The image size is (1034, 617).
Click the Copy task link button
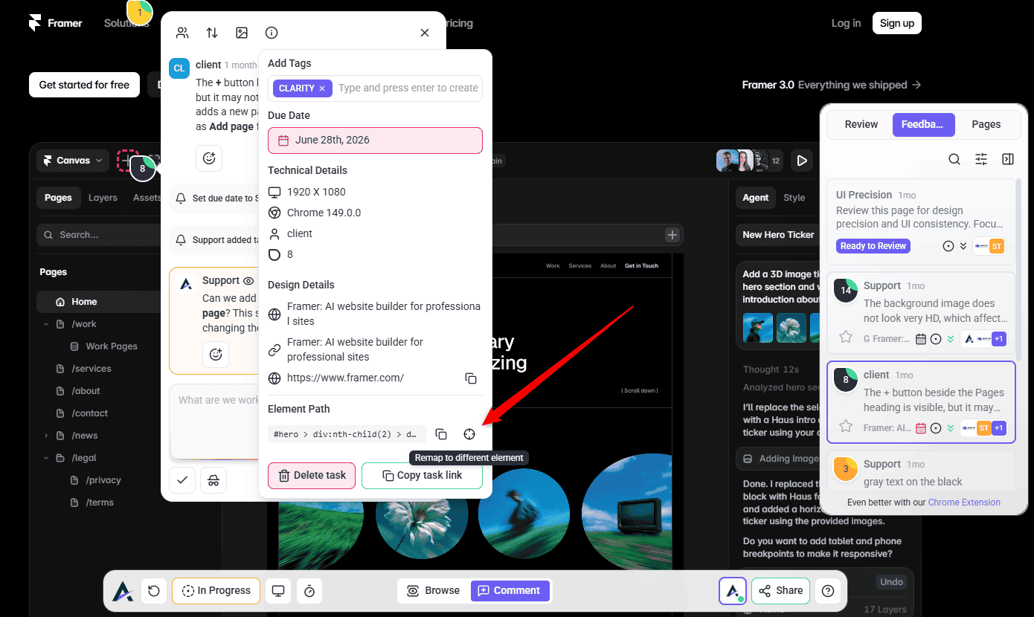click(x=422, y=476)
